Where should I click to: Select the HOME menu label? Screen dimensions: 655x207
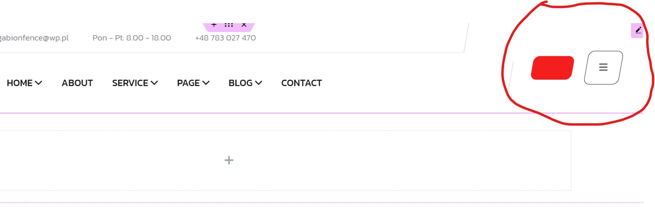click(x=20, y=83)
